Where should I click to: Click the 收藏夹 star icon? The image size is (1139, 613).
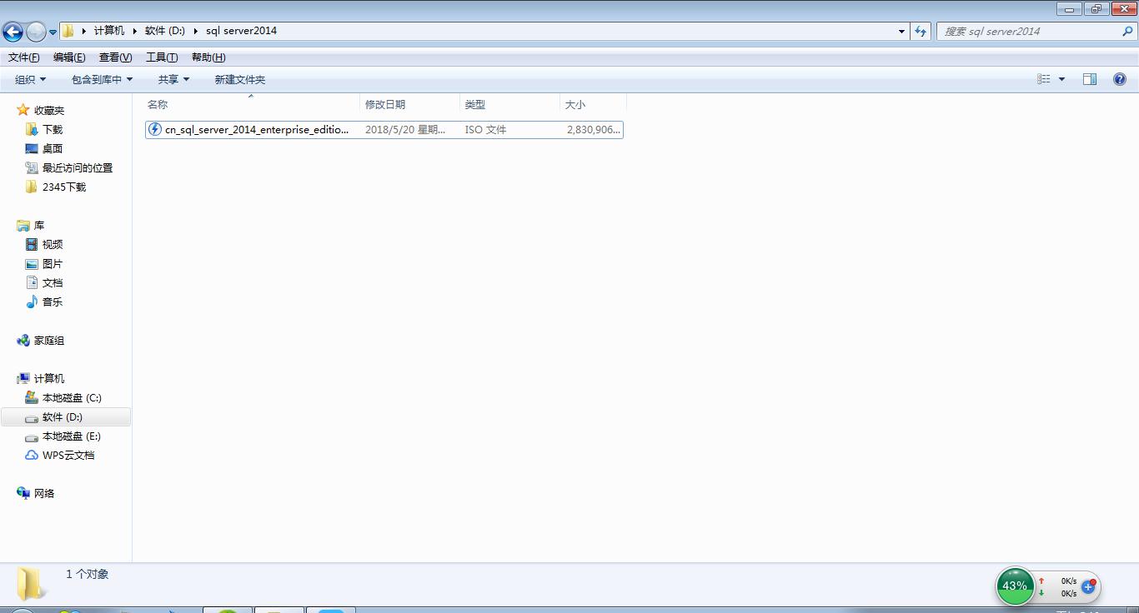[x=23, y=110]
